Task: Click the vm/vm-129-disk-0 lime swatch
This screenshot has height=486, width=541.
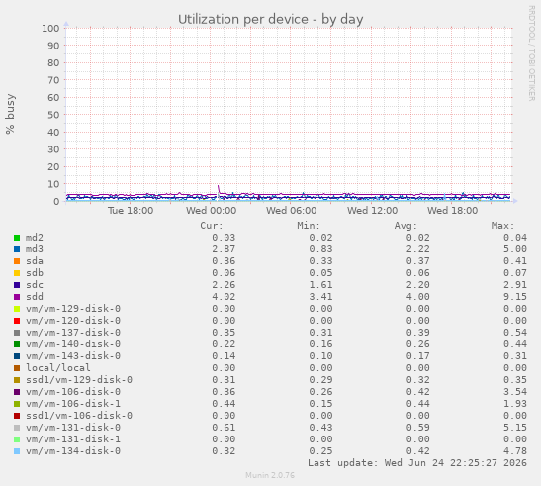Action: [x=17, y=309]
